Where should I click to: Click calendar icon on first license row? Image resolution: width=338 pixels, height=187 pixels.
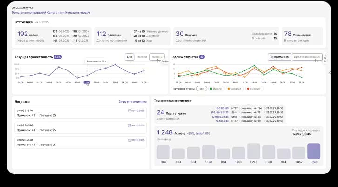point(129,111)
